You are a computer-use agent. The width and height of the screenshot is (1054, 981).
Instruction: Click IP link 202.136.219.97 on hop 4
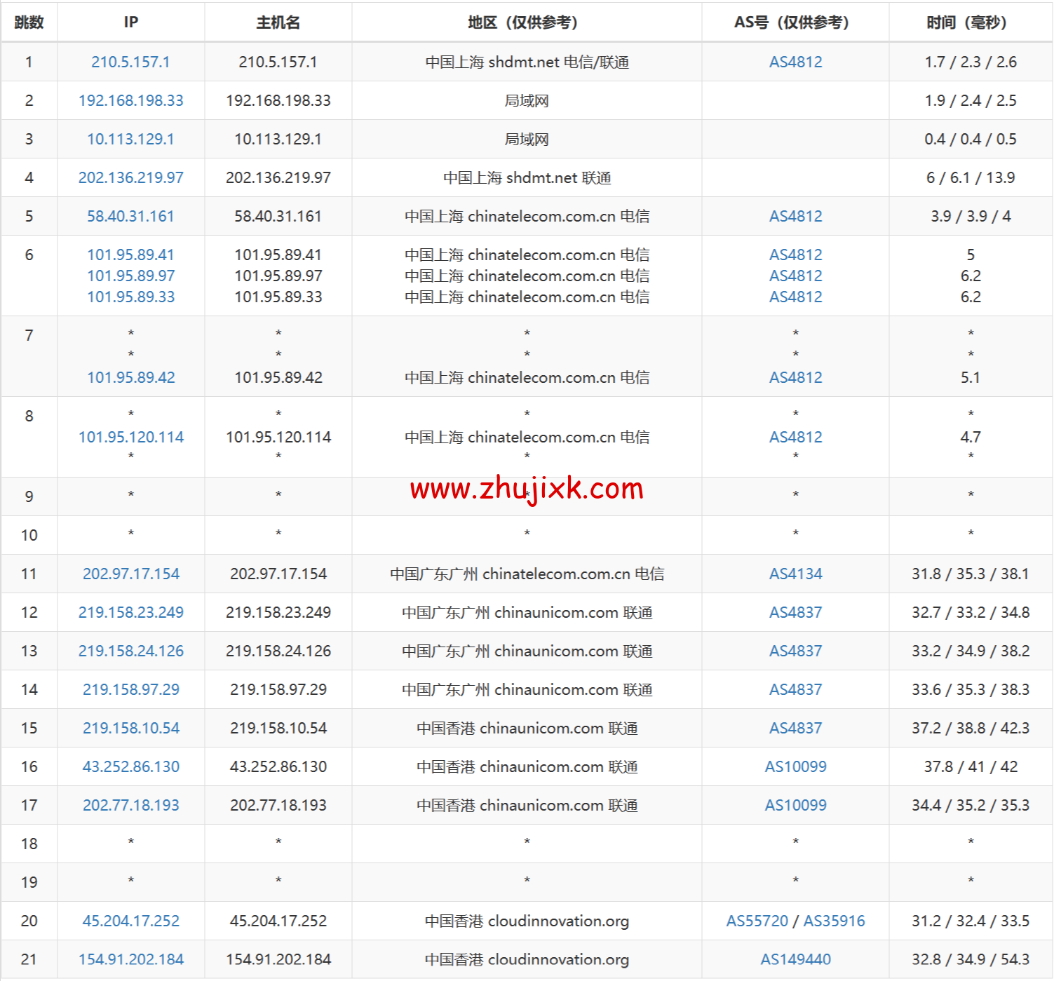[x=130, y=177]
